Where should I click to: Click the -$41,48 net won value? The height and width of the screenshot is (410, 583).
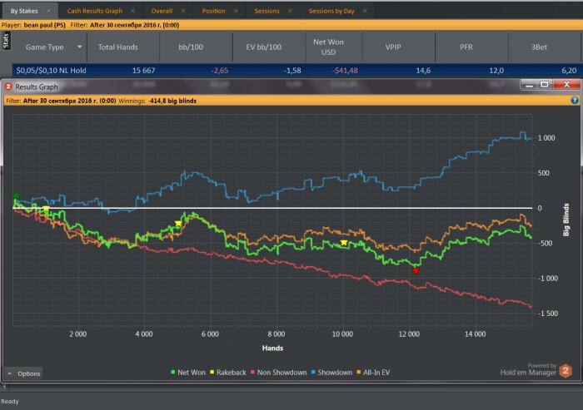point(345,71)
